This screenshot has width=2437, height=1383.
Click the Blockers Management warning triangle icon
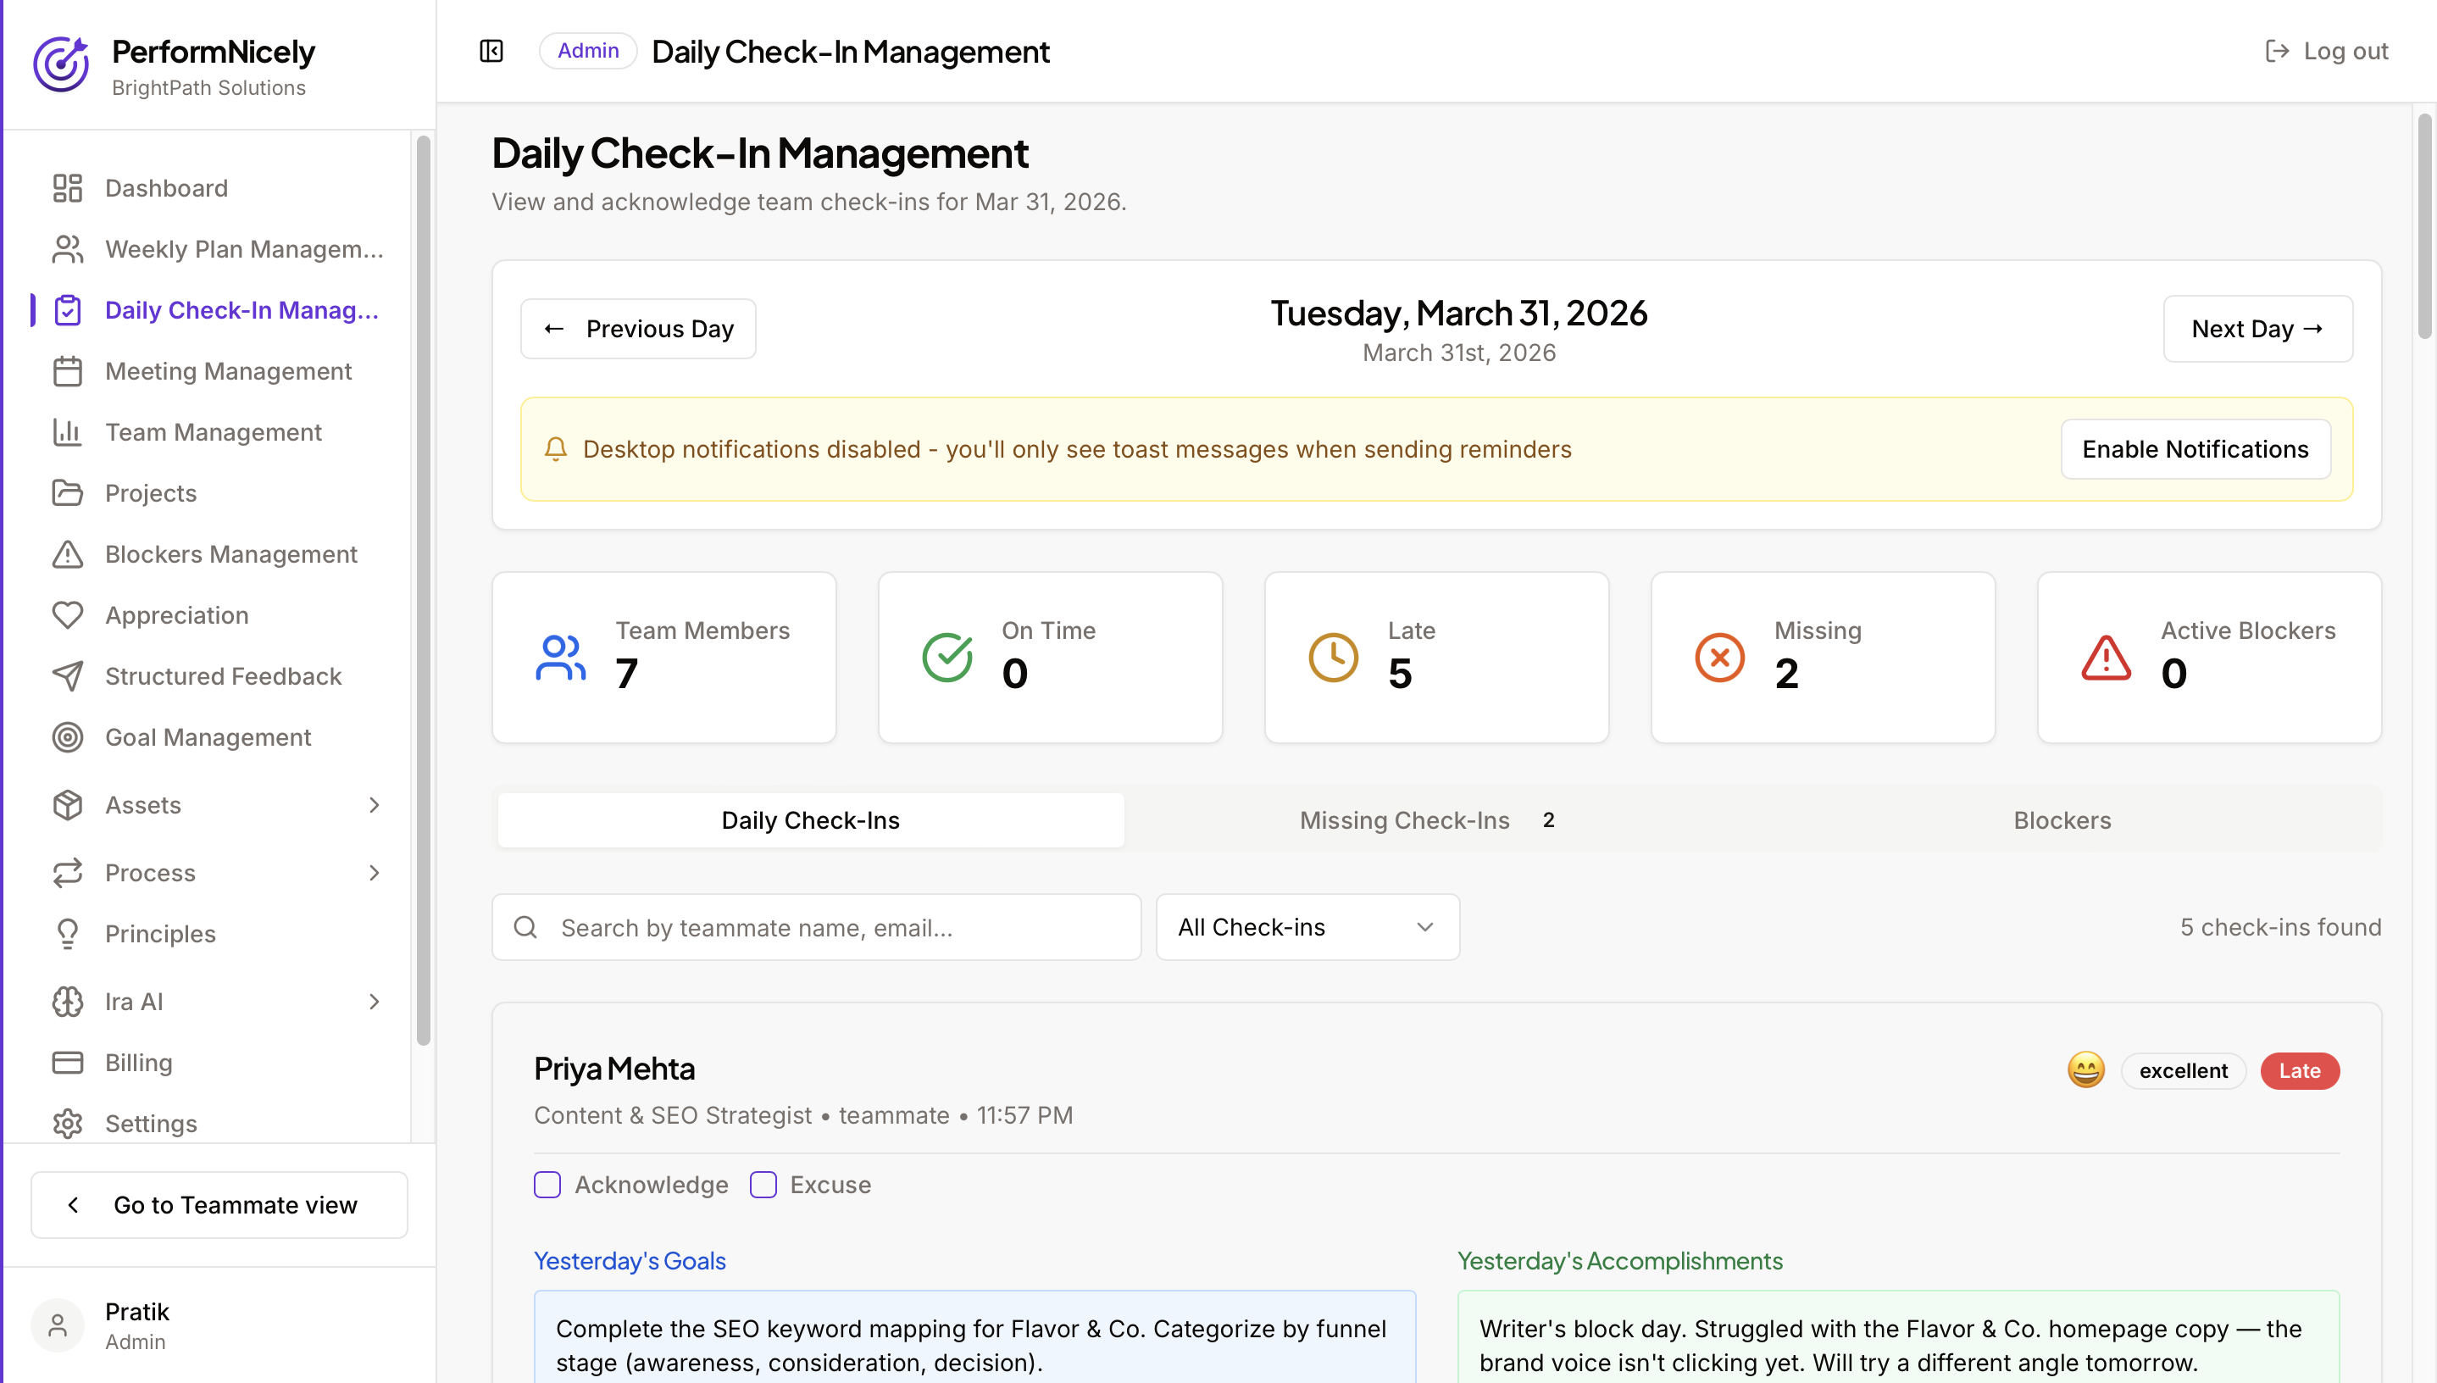(x=68, y=553)
